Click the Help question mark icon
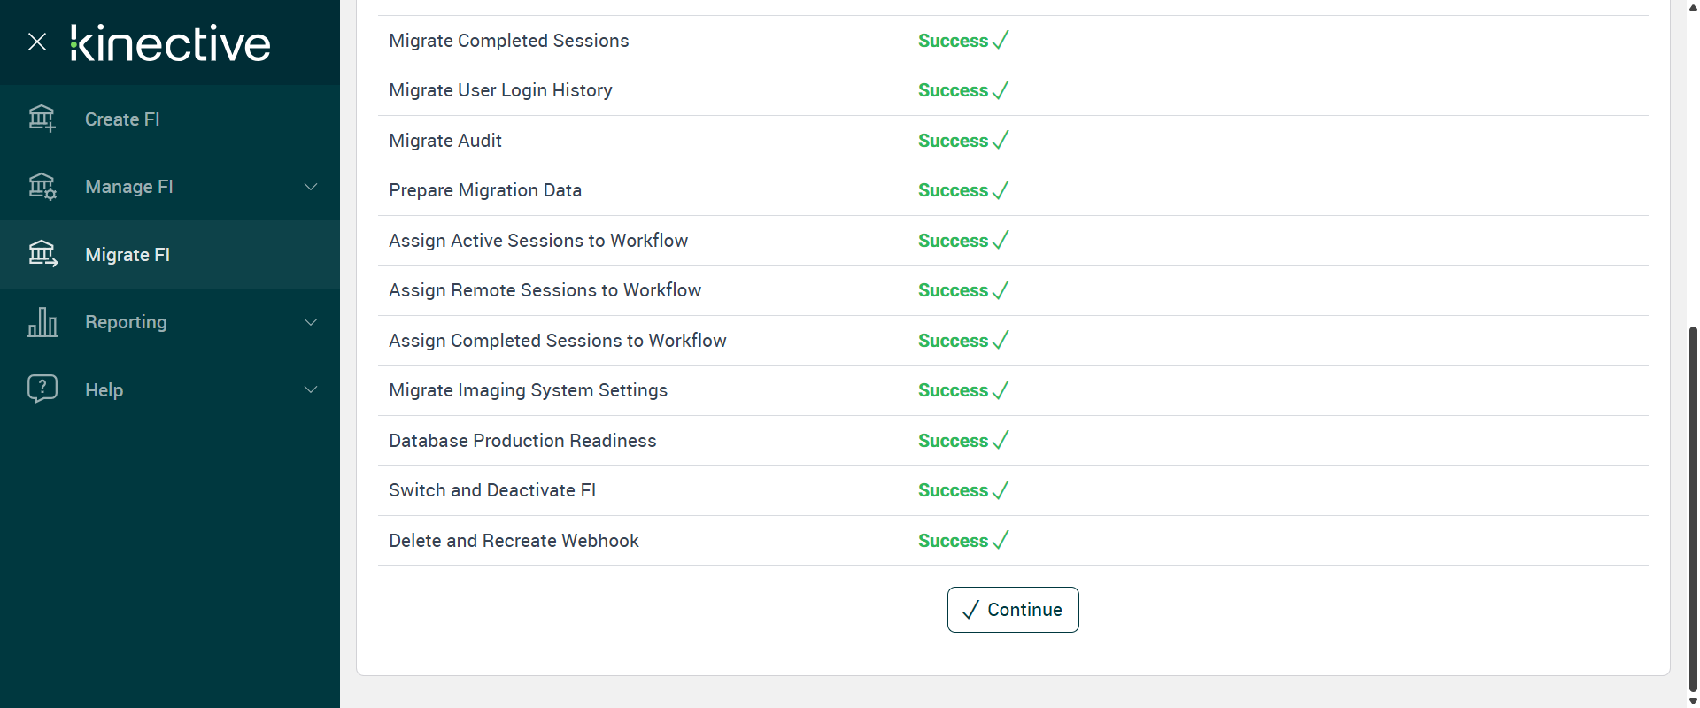 coord(42,389)
